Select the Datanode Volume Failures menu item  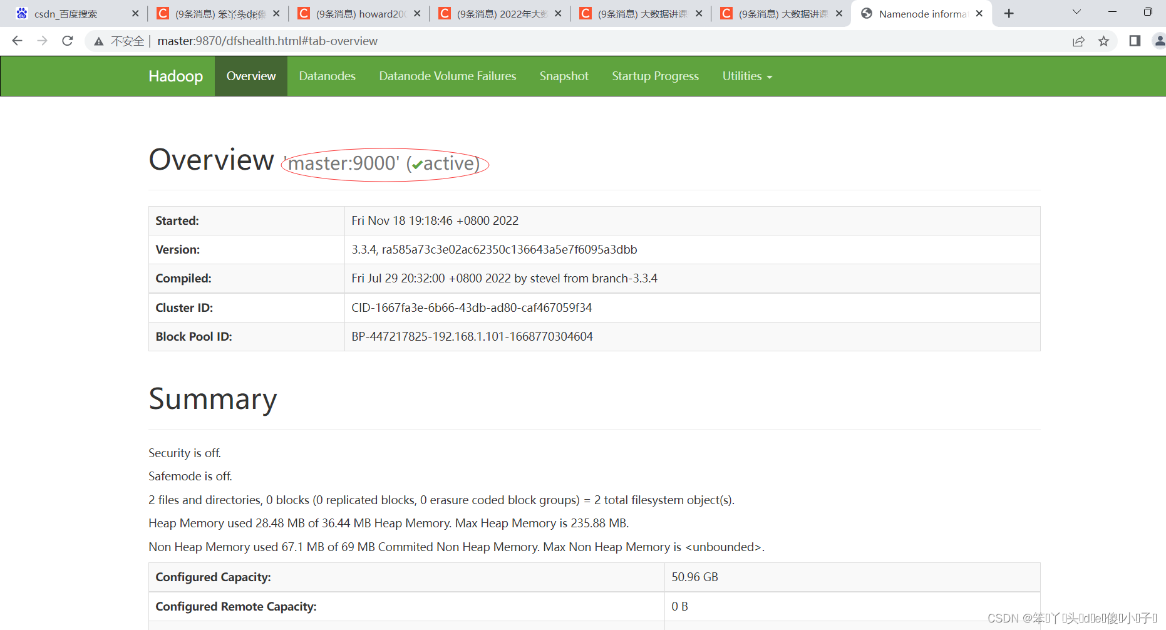pos(447,76)
